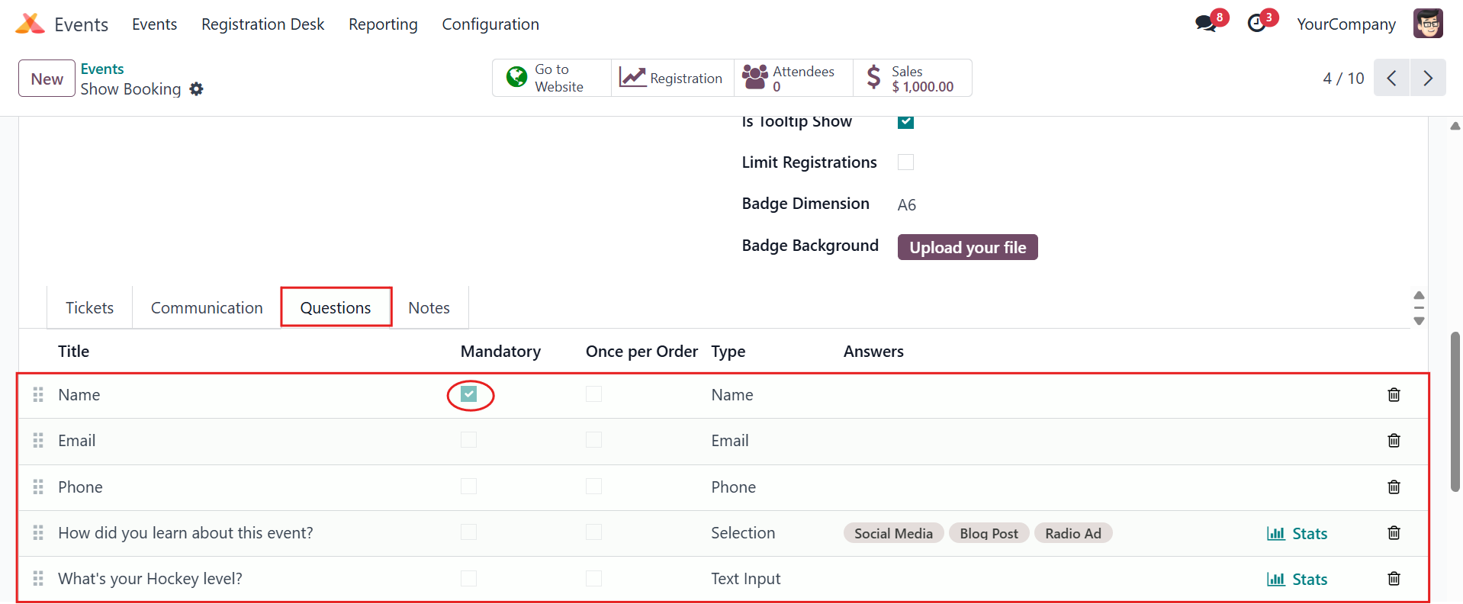Click drag handle of Name row
The image size is (1463, 604).
[38, 395]
